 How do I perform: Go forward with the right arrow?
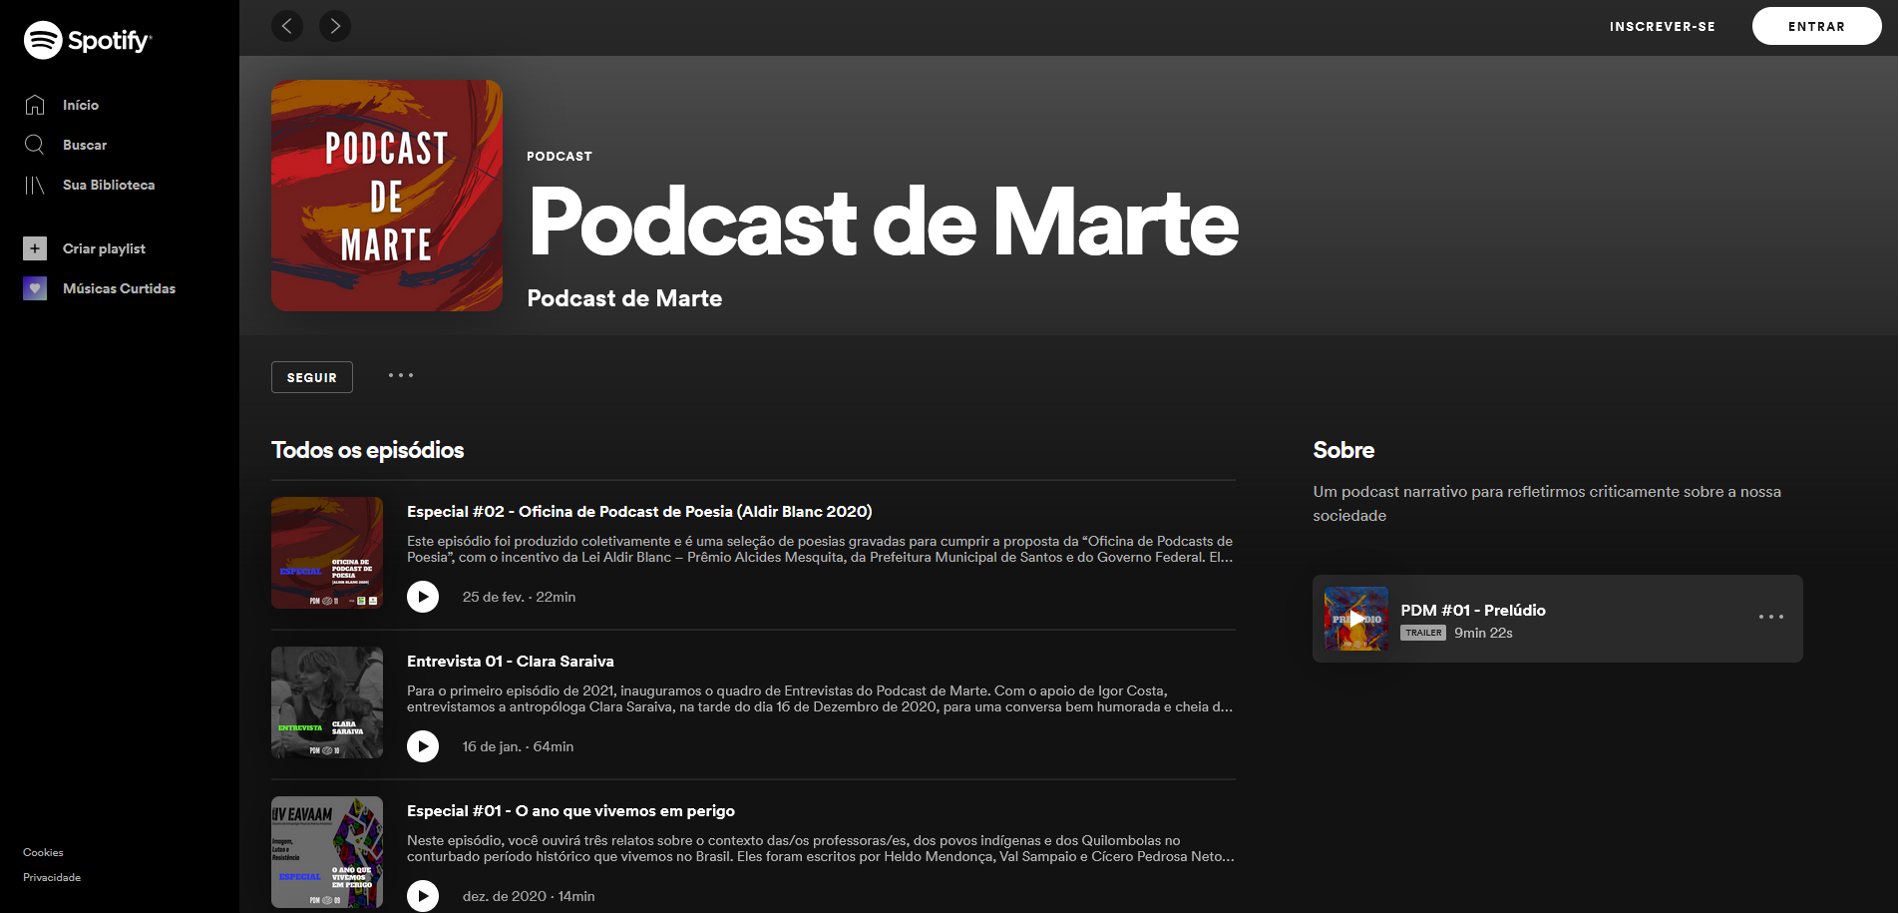335,26
